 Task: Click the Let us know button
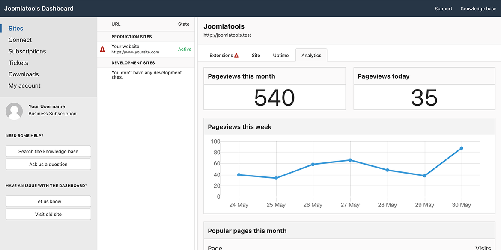click(48, 202)
